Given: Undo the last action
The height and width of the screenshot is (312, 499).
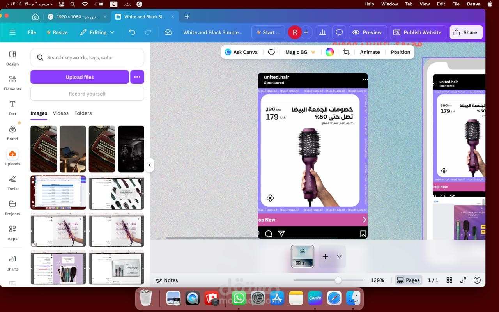Looking at the screenshot, I should (132, 32).
